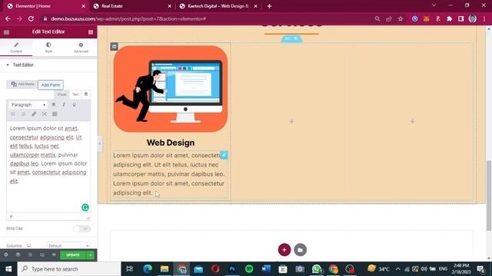Switch to the Advanced tab

(81, 48)
